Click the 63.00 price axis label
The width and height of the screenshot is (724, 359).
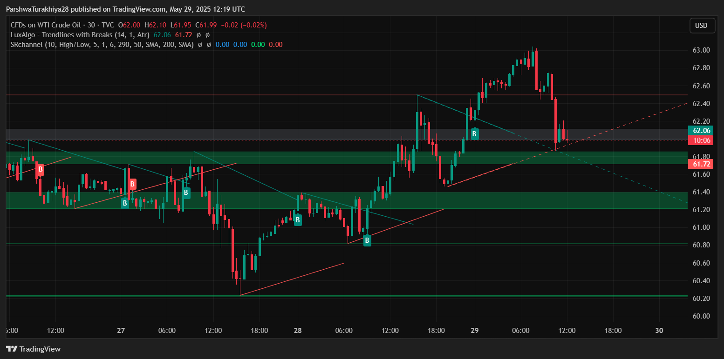pyautogui.click(x=701, y=50)
